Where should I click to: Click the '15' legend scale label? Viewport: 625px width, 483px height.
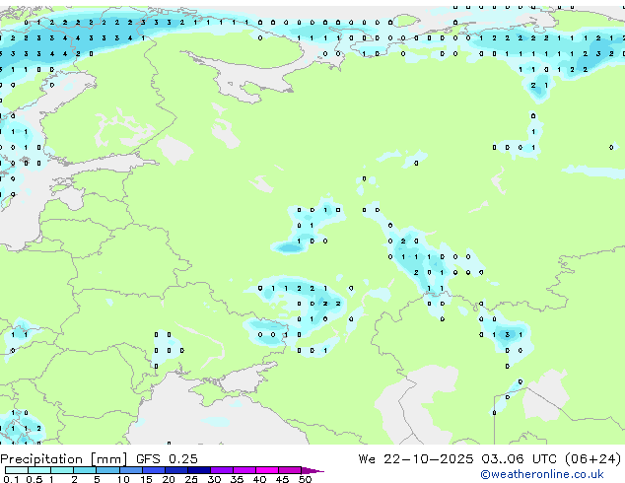point(146,479)
